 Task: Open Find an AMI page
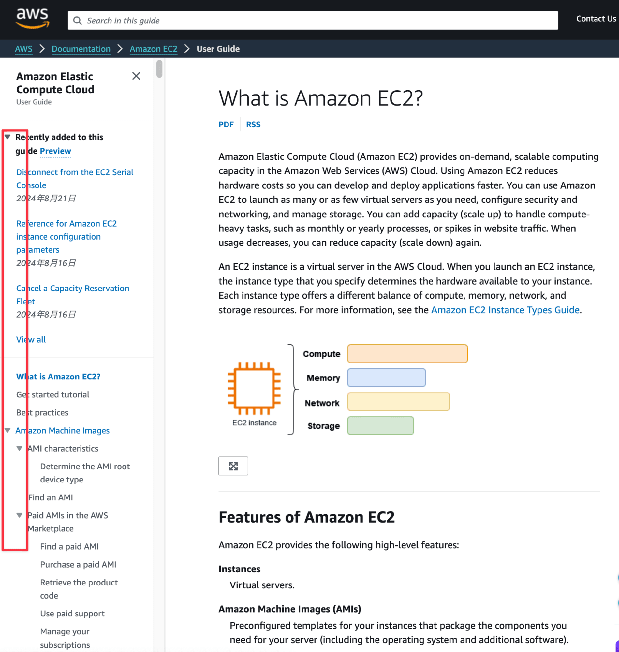[x=51, y=497]
